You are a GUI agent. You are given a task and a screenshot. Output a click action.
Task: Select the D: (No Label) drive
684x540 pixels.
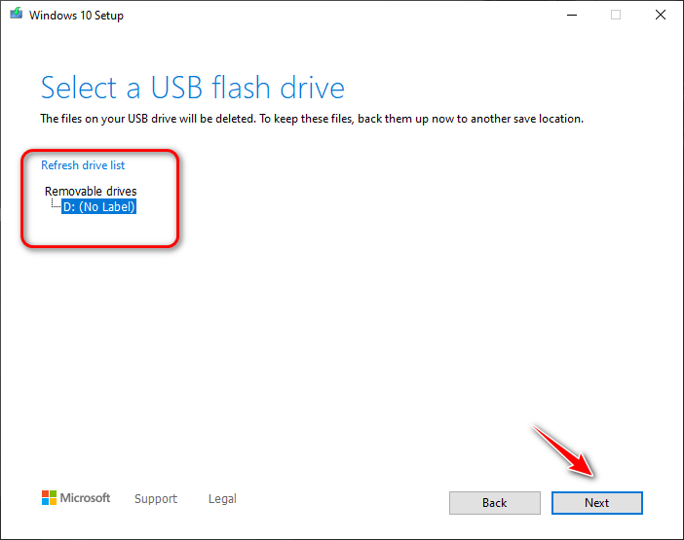click(x=98, y=206)
